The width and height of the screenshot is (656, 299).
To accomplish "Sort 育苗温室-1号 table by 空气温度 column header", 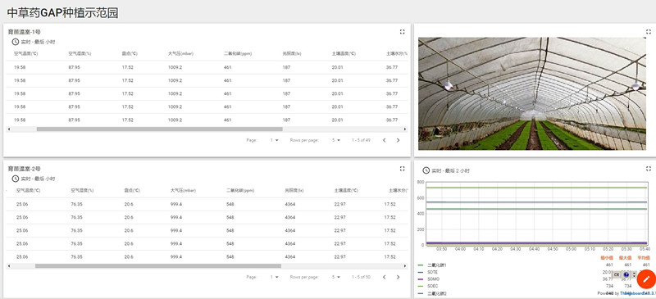I will pyautogui.click(x=26, y=53).
